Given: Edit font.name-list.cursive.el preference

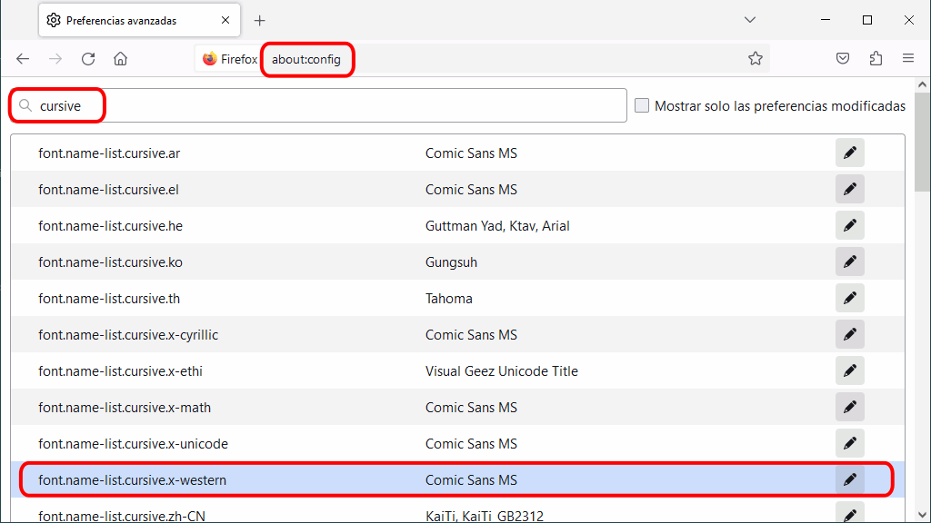Looking at the screenshot, I should (x=850, y=189).
